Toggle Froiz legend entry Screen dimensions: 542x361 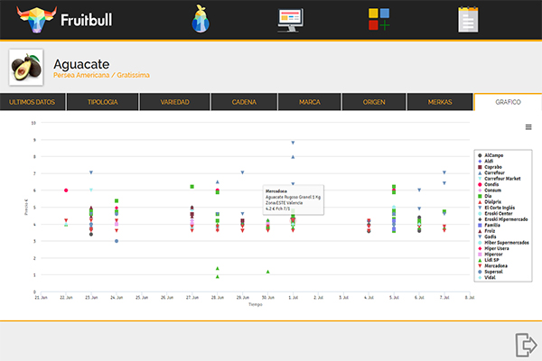487,231
